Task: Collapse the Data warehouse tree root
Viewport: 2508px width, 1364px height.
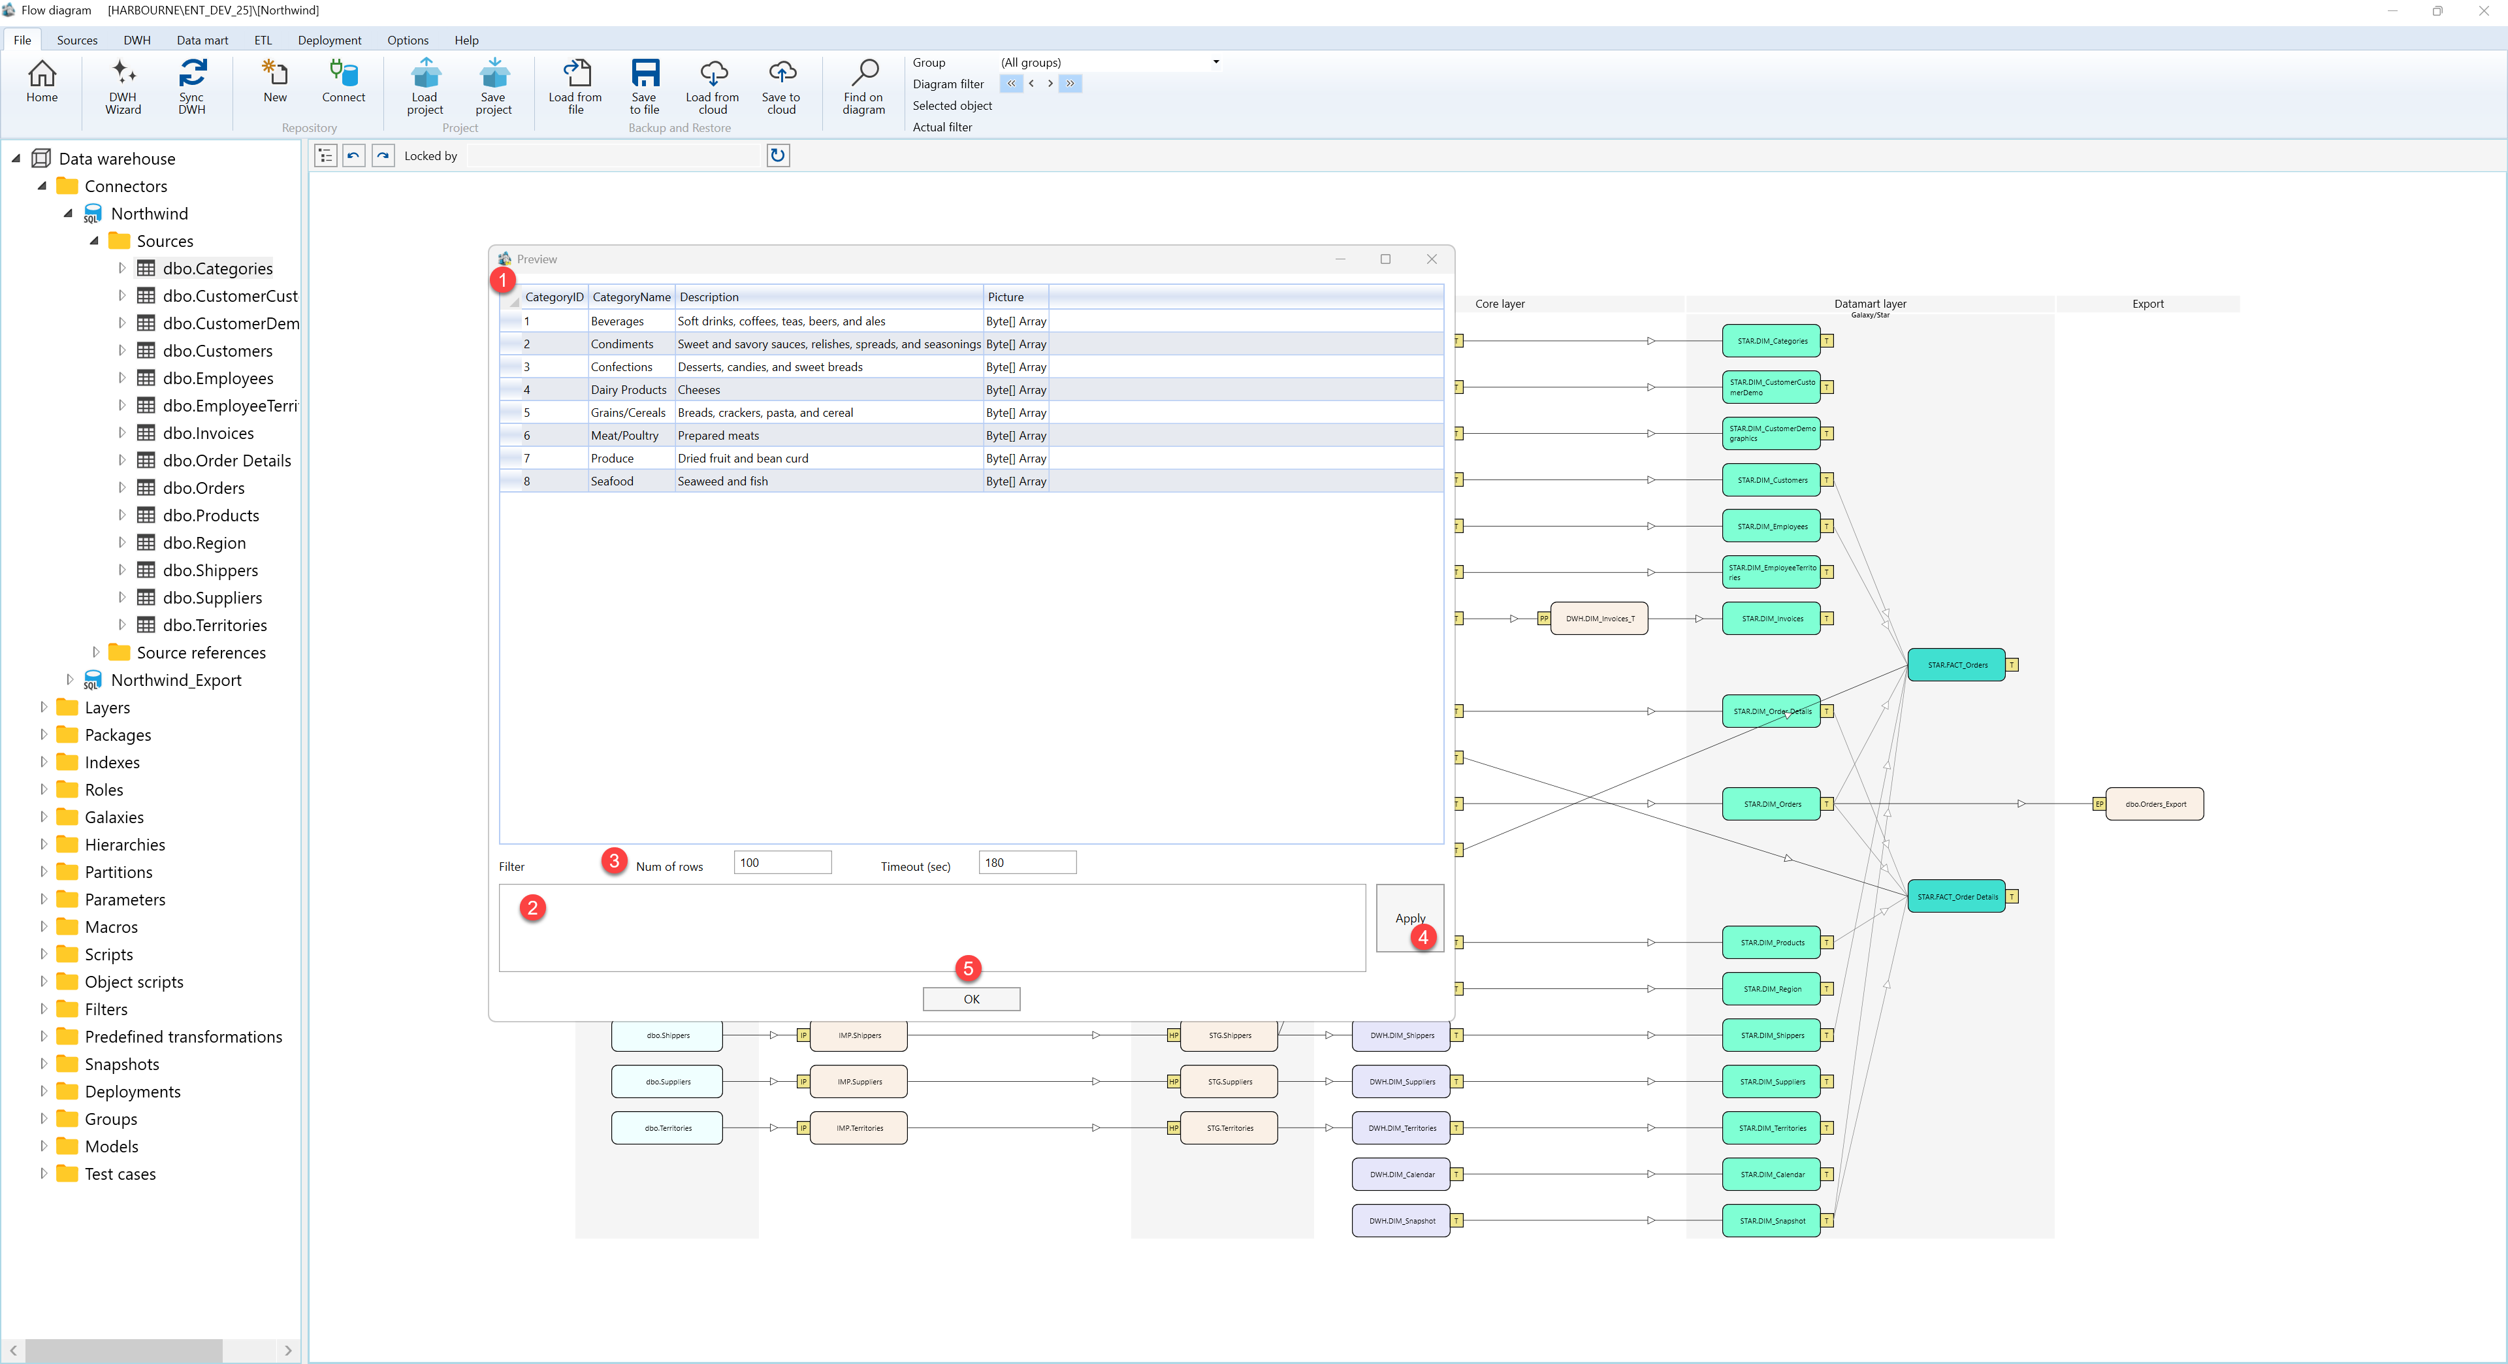Action: tap(16, 159)
